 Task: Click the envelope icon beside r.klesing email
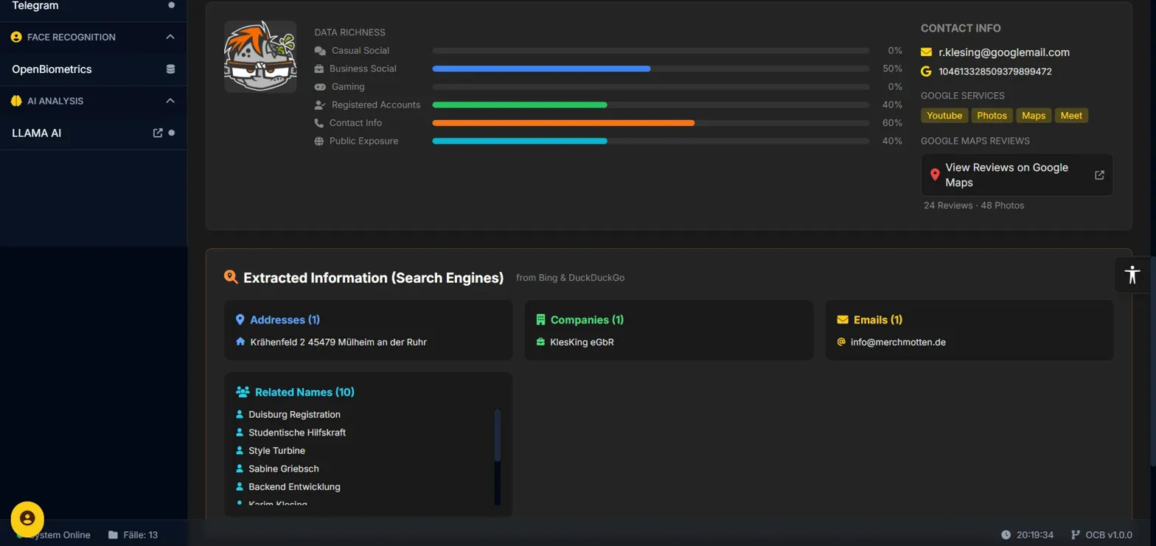927,52
